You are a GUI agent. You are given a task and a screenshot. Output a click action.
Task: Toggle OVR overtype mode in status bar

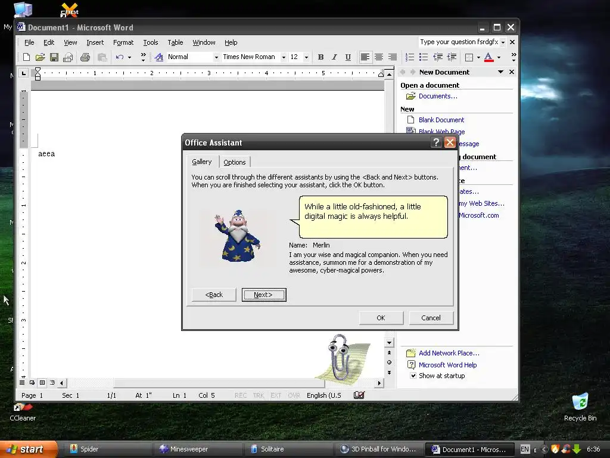click(294, 395)
